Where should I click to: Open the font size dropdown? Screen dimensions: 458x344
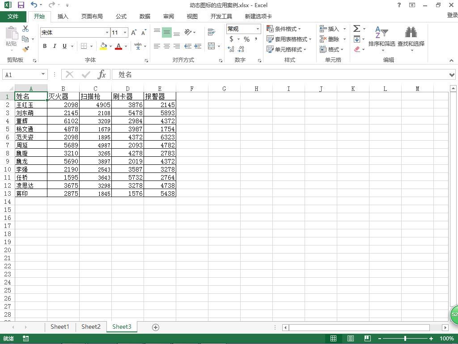pos(125,32)
